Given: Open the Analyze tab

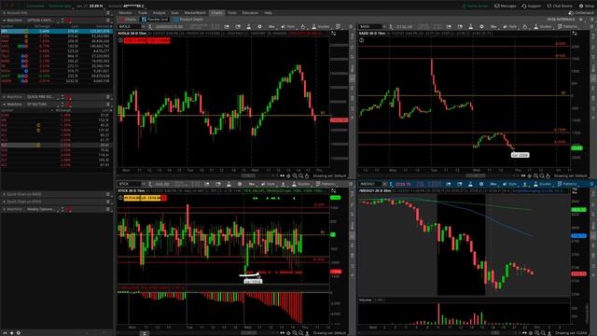Looking at the screenshot, I should tap(159, 12).
